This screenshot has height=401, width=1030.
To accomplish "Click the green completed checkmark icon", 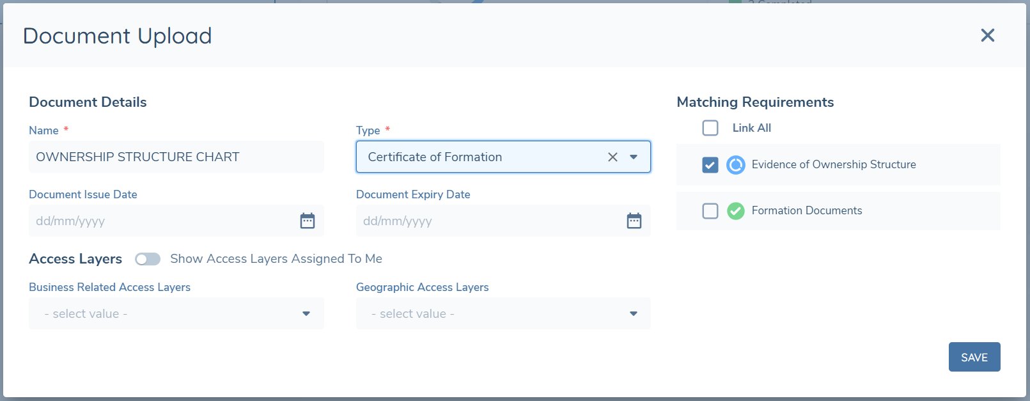I will click(x=736, y=210).
